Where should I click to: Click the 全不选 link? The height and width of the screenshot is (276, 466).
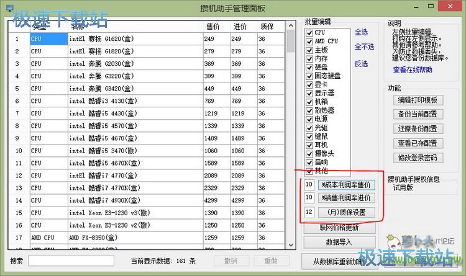click(364, 47)
